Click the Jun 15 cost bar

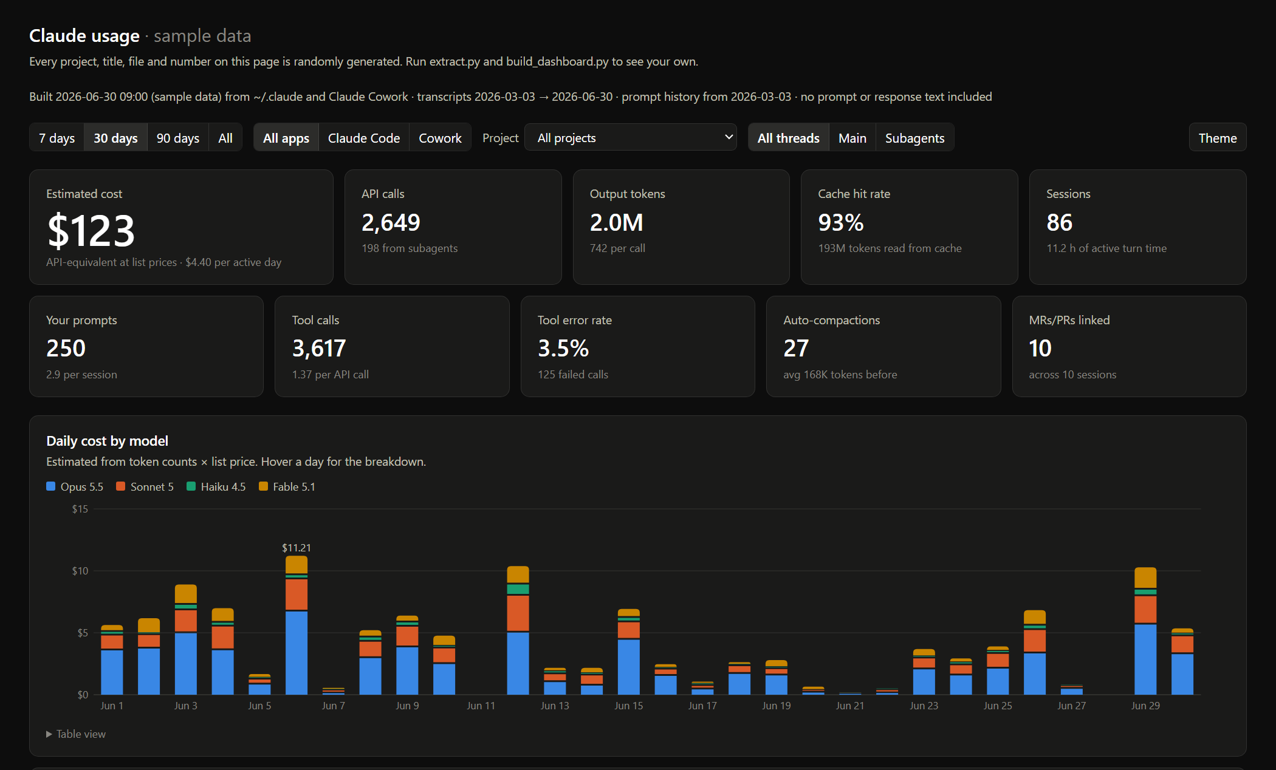click(x=629, y=652)
